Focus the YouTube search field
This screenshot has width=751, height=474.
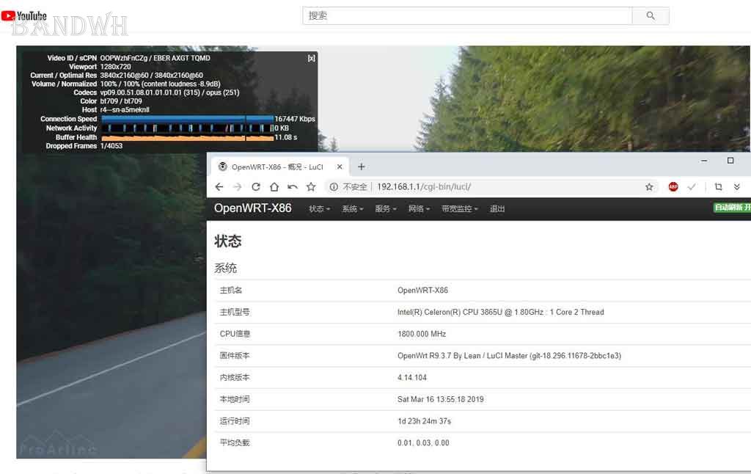coord(467,16)
